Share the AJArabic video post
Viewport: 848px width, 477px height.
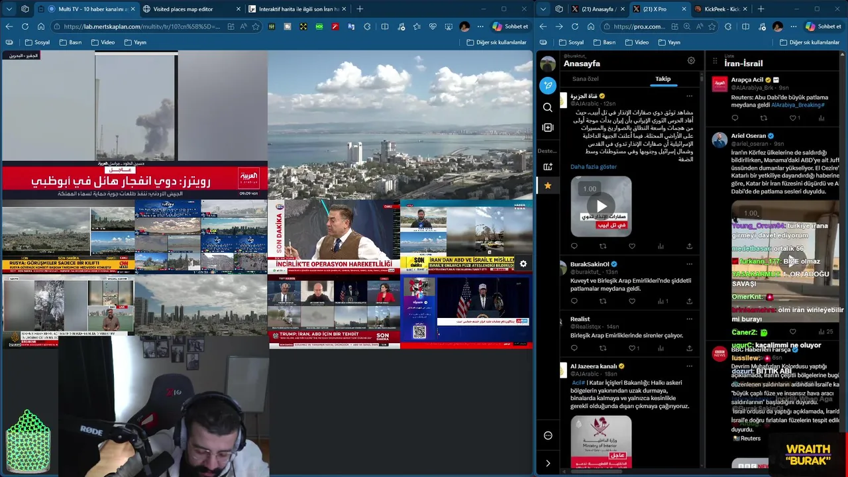tap(689, 246)
